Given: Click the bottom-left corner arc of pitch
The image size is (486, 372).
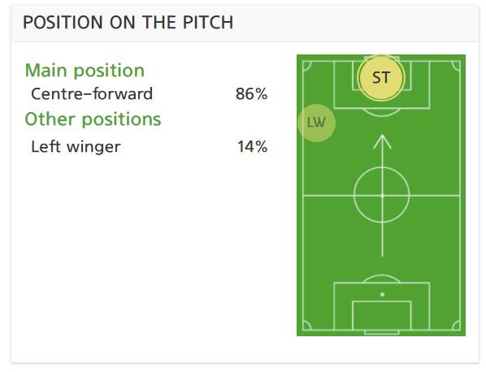Looking at the screenshot, I should (306, 326).
